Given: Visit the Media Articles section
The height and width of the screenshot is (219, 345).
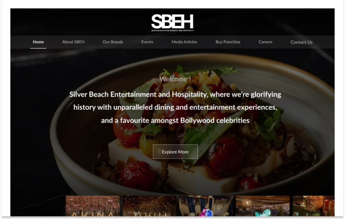Looking at the screenshot, I should 184,42.
